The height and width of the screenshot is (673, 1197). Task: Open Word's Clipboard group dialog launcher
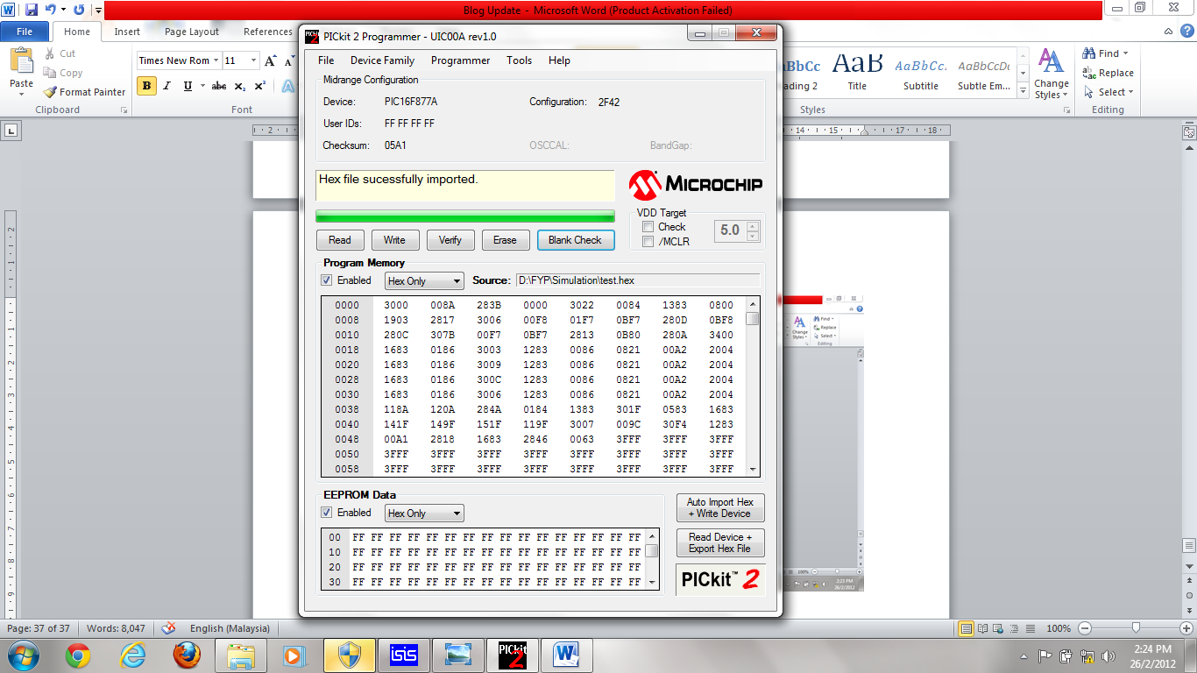pos(124,110)
